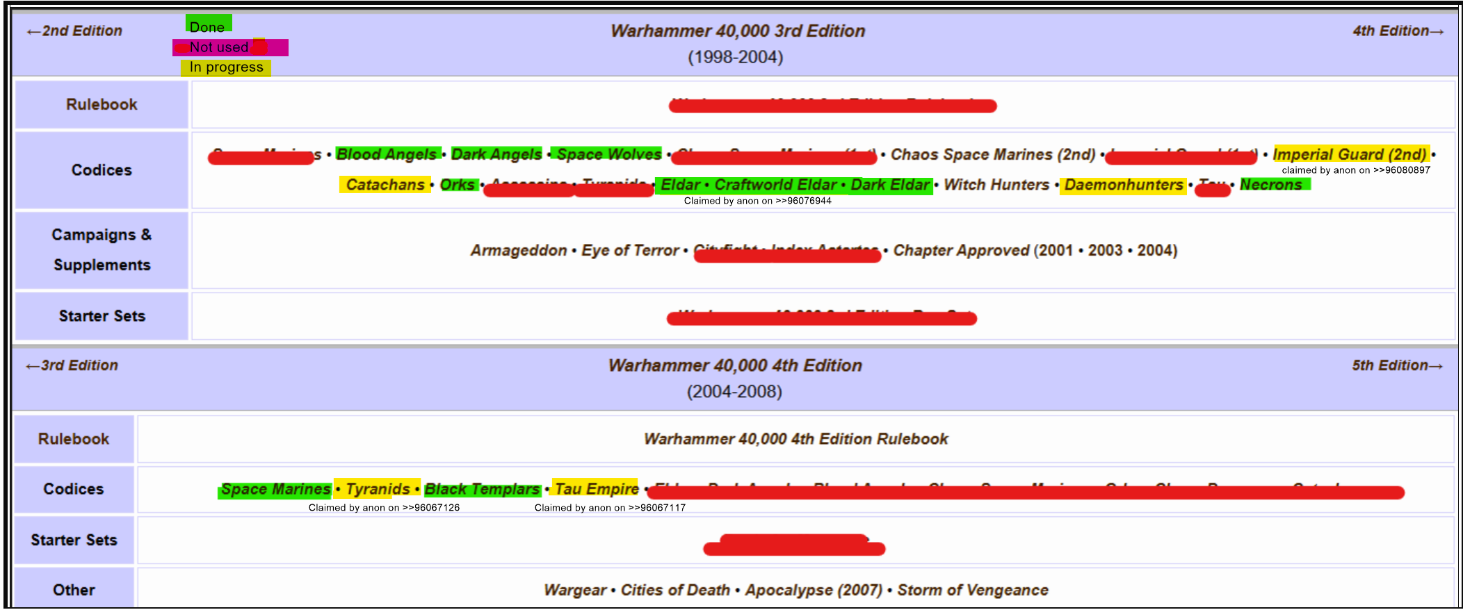Click the magenta Not used legend swatch
The image size is (1463, 610).
(x=230, y=47)
